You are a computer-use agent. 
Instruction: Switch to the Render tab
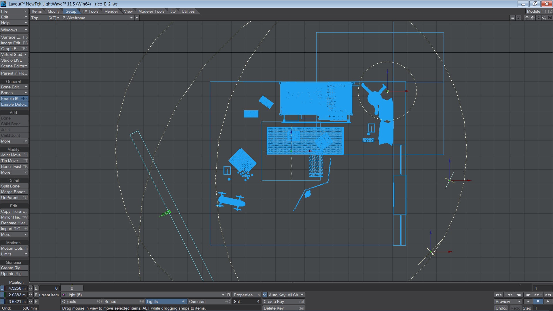pyautogui.click(x=111, y=11)
